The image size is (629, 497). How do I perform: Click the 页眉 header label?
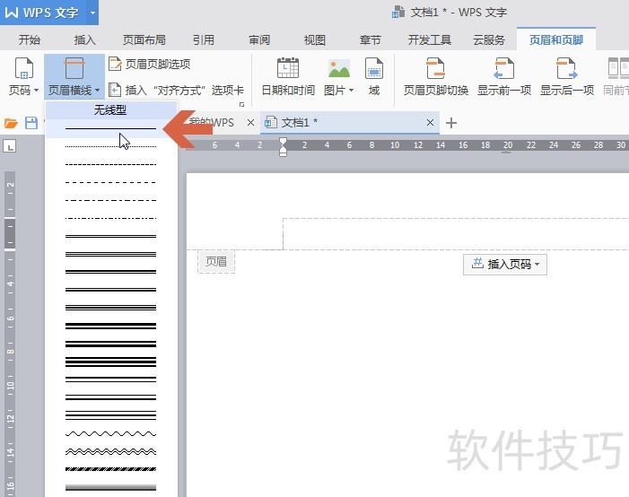[216, 262]
